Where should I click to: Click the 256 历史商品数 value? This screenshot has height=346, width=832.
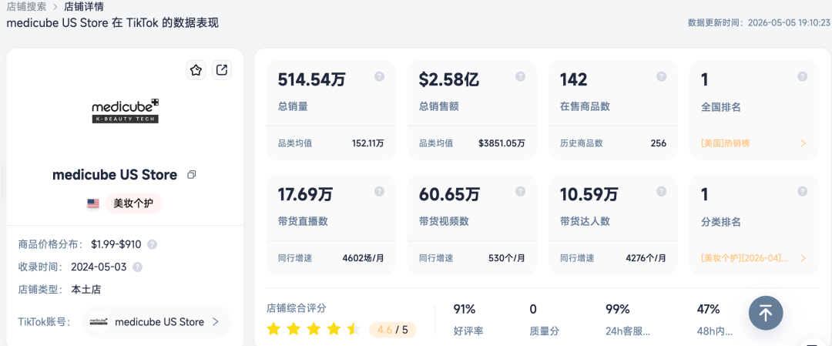point(659,143)
